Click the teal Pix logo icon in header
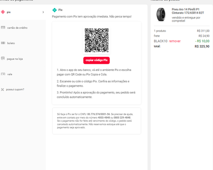 click(x=55, y=10)
